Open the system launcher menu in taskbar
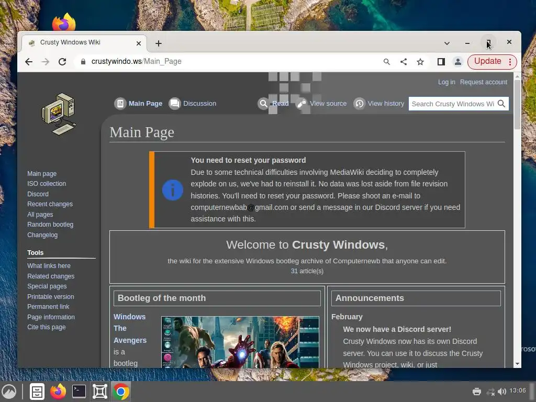 [9, 392]
